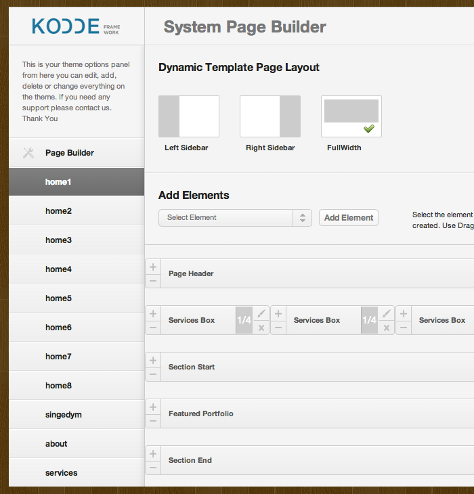Click the edit pencil on second Services Box

[387, 313]
